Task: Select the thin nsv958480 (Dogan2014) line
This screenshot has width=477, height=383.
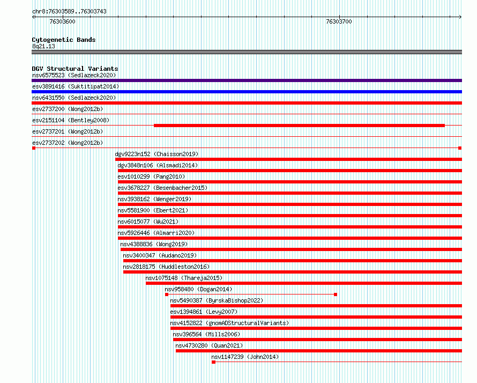Action: pos(251,294)
